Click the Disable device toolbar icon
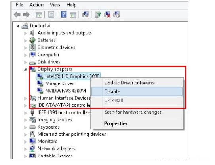The height and width of the screenshot is (165, 215). (x=116, y=15)
